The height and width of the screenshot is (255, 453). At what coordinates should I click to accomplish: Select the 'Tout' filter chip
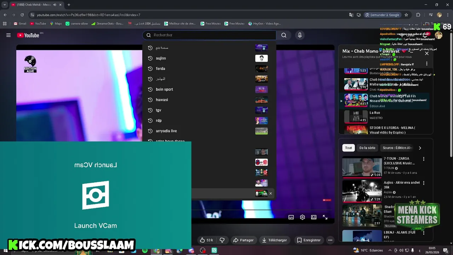(x=349, y=148)
